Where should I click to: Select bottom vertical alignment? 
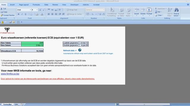tap(56, 10)
